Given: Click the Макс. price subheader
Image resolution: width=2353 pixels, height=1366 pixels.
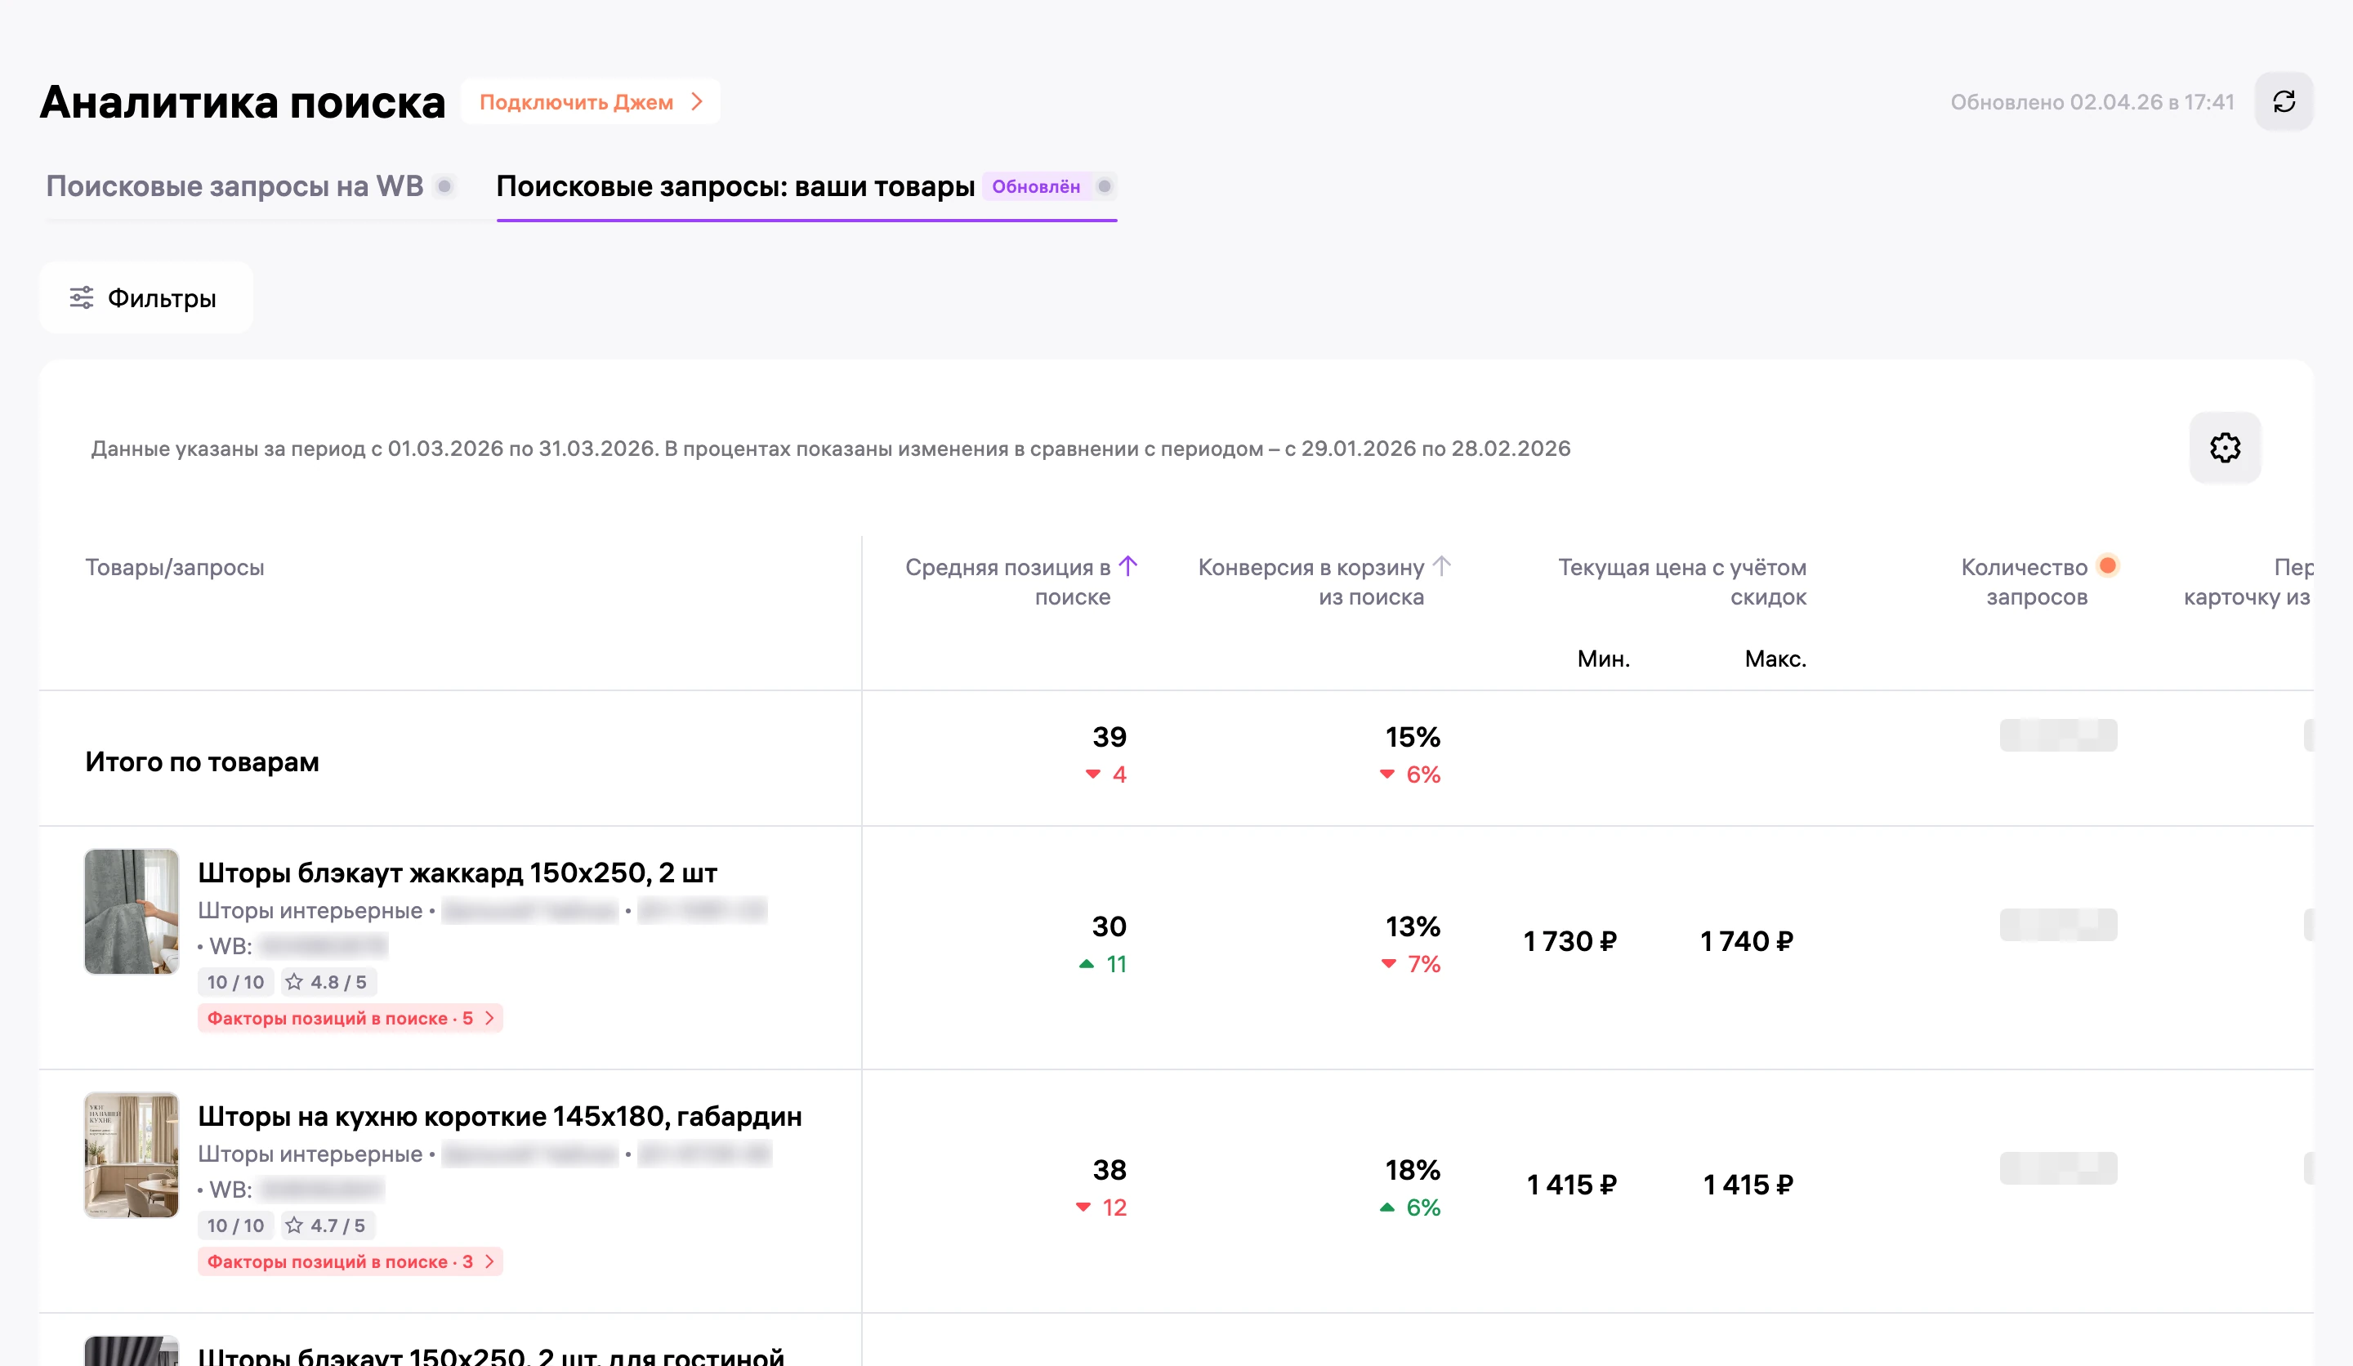Looking at the screenshot, I should point(1775,658).
